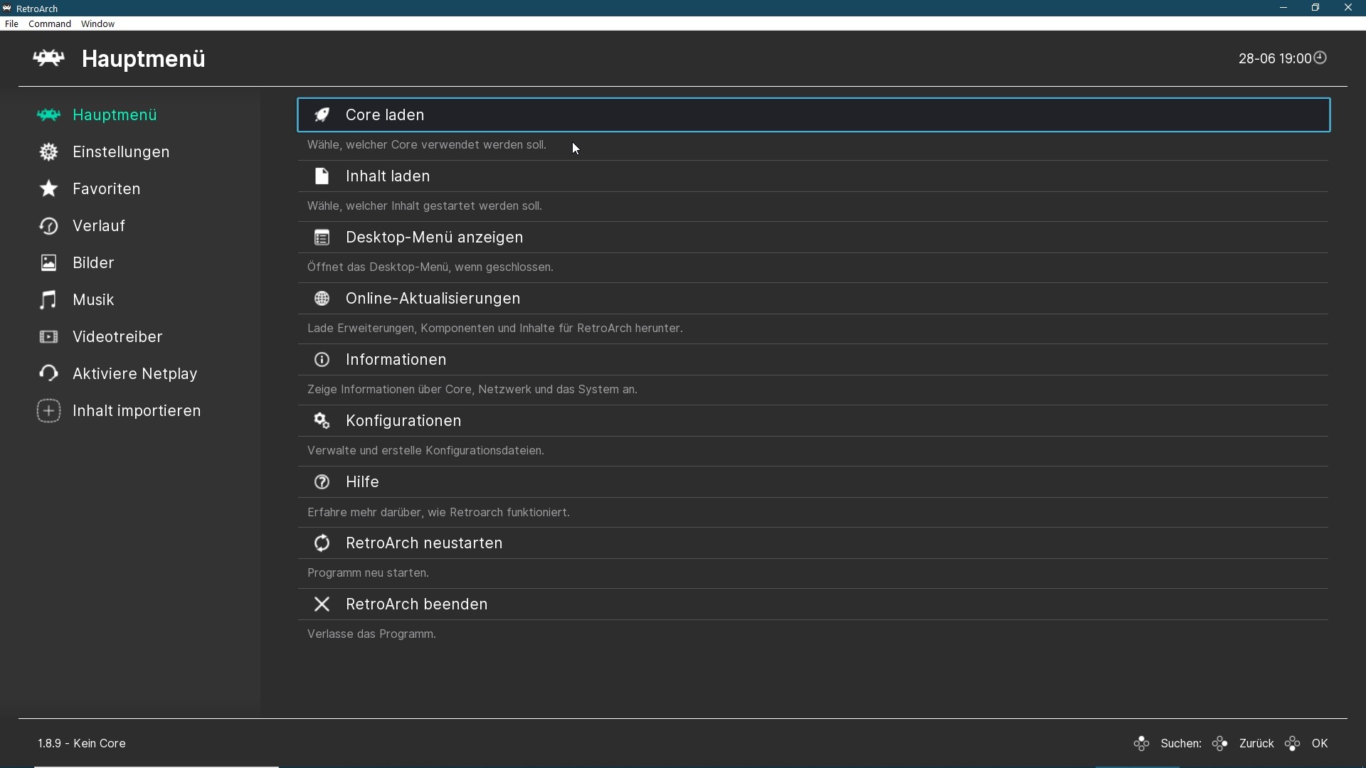Click the X icon beside RetroArch beenden
The width and height of the screenshot is (1366, 768).
click(322, 604)
